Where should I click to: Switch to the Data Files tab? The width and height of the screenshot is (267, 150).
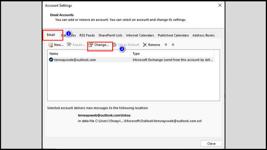[68, 35]
